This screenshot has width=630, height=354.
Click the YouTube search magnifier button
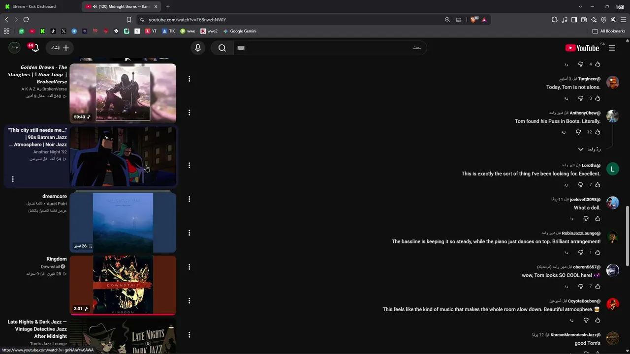click(222, 48)
